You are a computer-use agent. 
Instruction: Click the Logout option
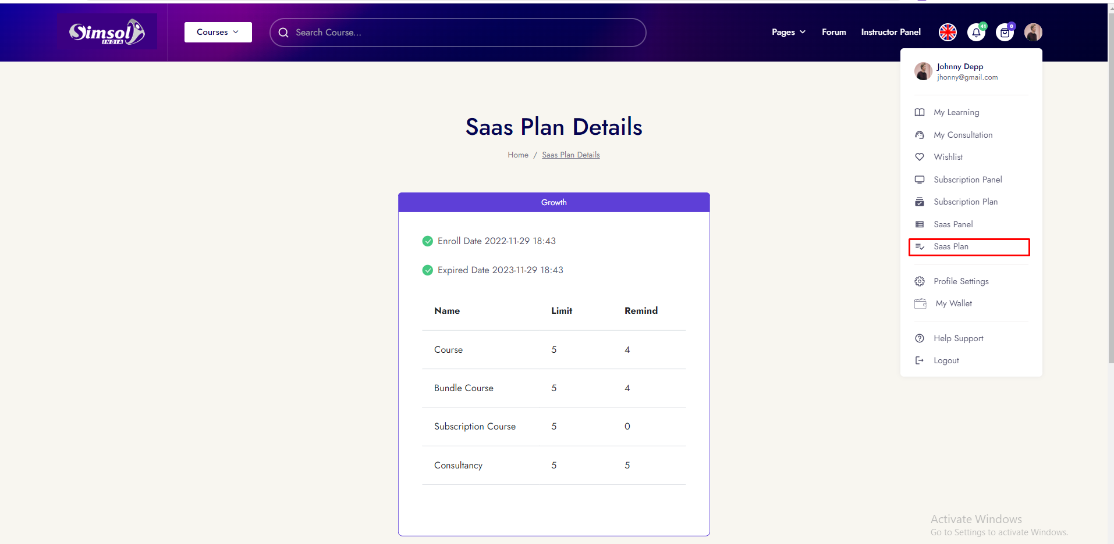[x=946, y=360]
